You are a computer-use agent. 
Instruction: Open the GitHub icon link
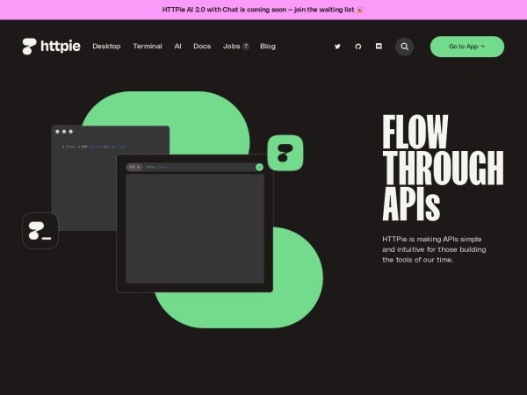pos(357,47)
